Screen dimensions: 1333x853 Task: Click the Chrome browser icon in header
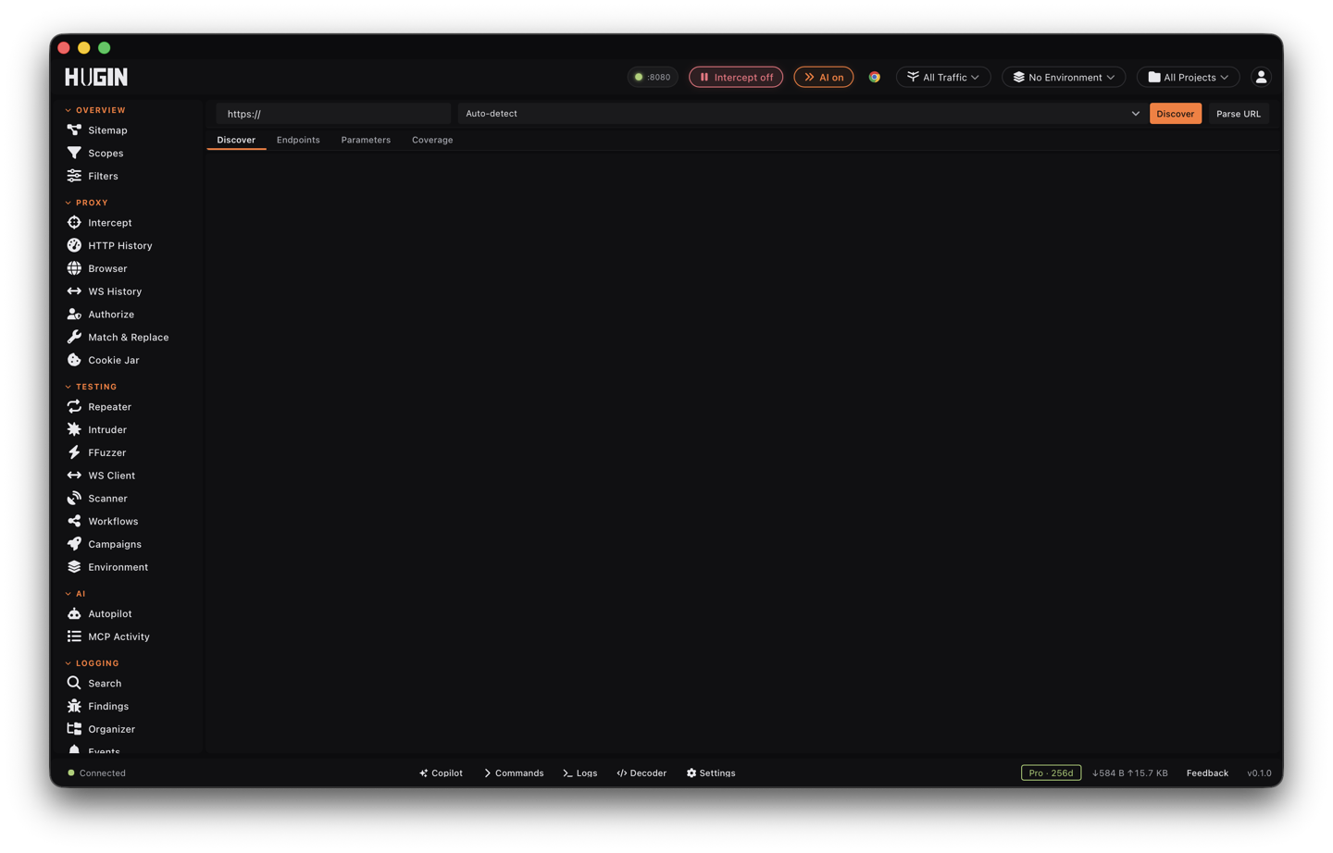874,77
